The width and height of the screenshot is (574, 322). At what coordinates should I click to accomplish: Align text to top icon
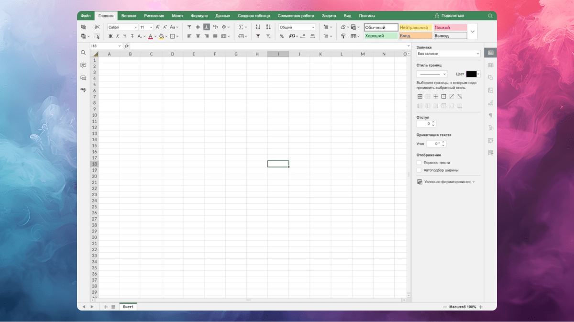[189, 27]
